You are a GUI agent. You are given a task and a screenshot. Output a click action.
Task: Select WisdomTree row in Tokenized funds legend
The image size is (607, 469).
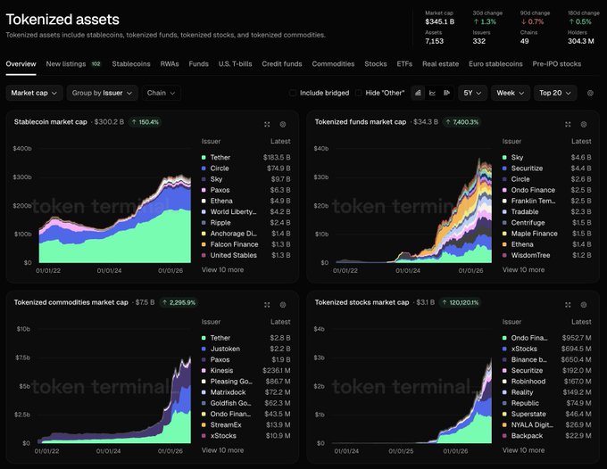point(546,255)
